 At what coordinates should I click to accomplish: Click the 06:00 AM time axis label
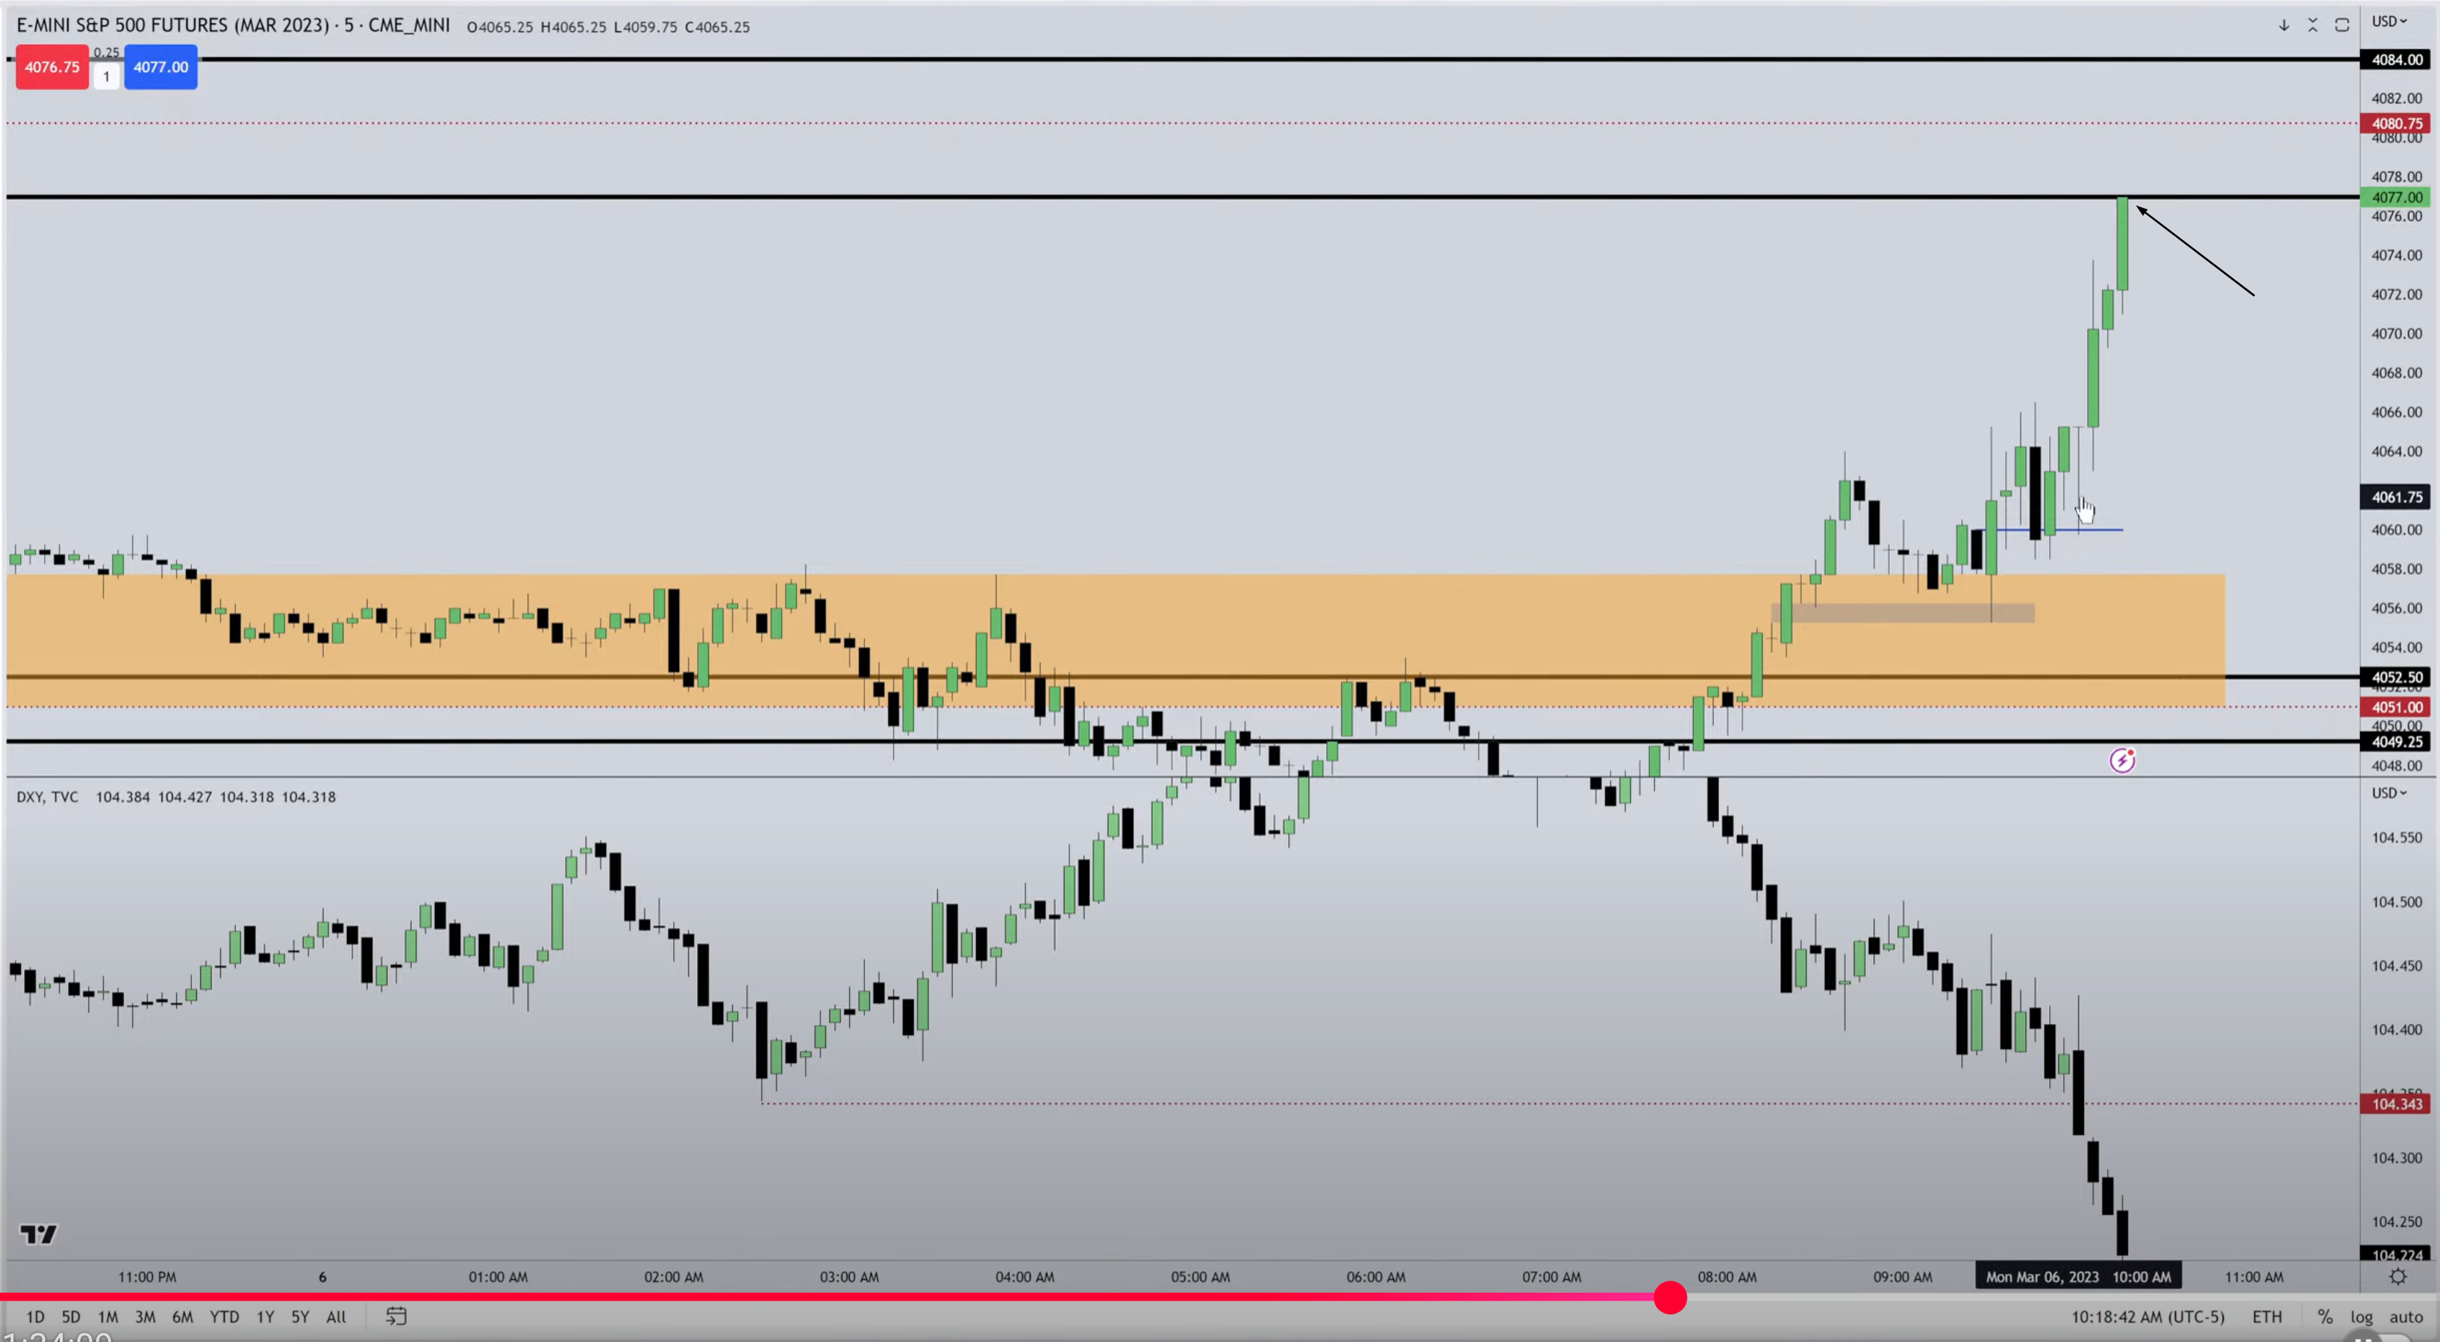1375,1277
